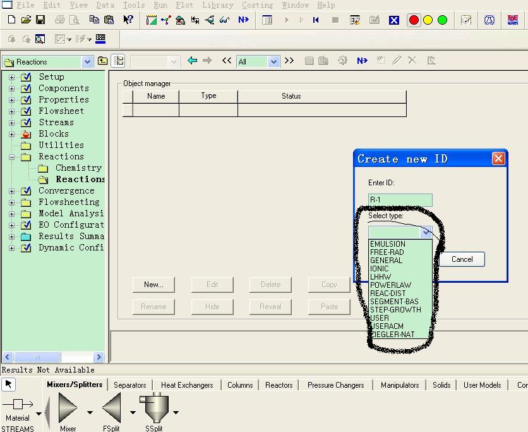528x432 pixels.
Task: Click the Open file toolbar icon
Action: (26, 20)
